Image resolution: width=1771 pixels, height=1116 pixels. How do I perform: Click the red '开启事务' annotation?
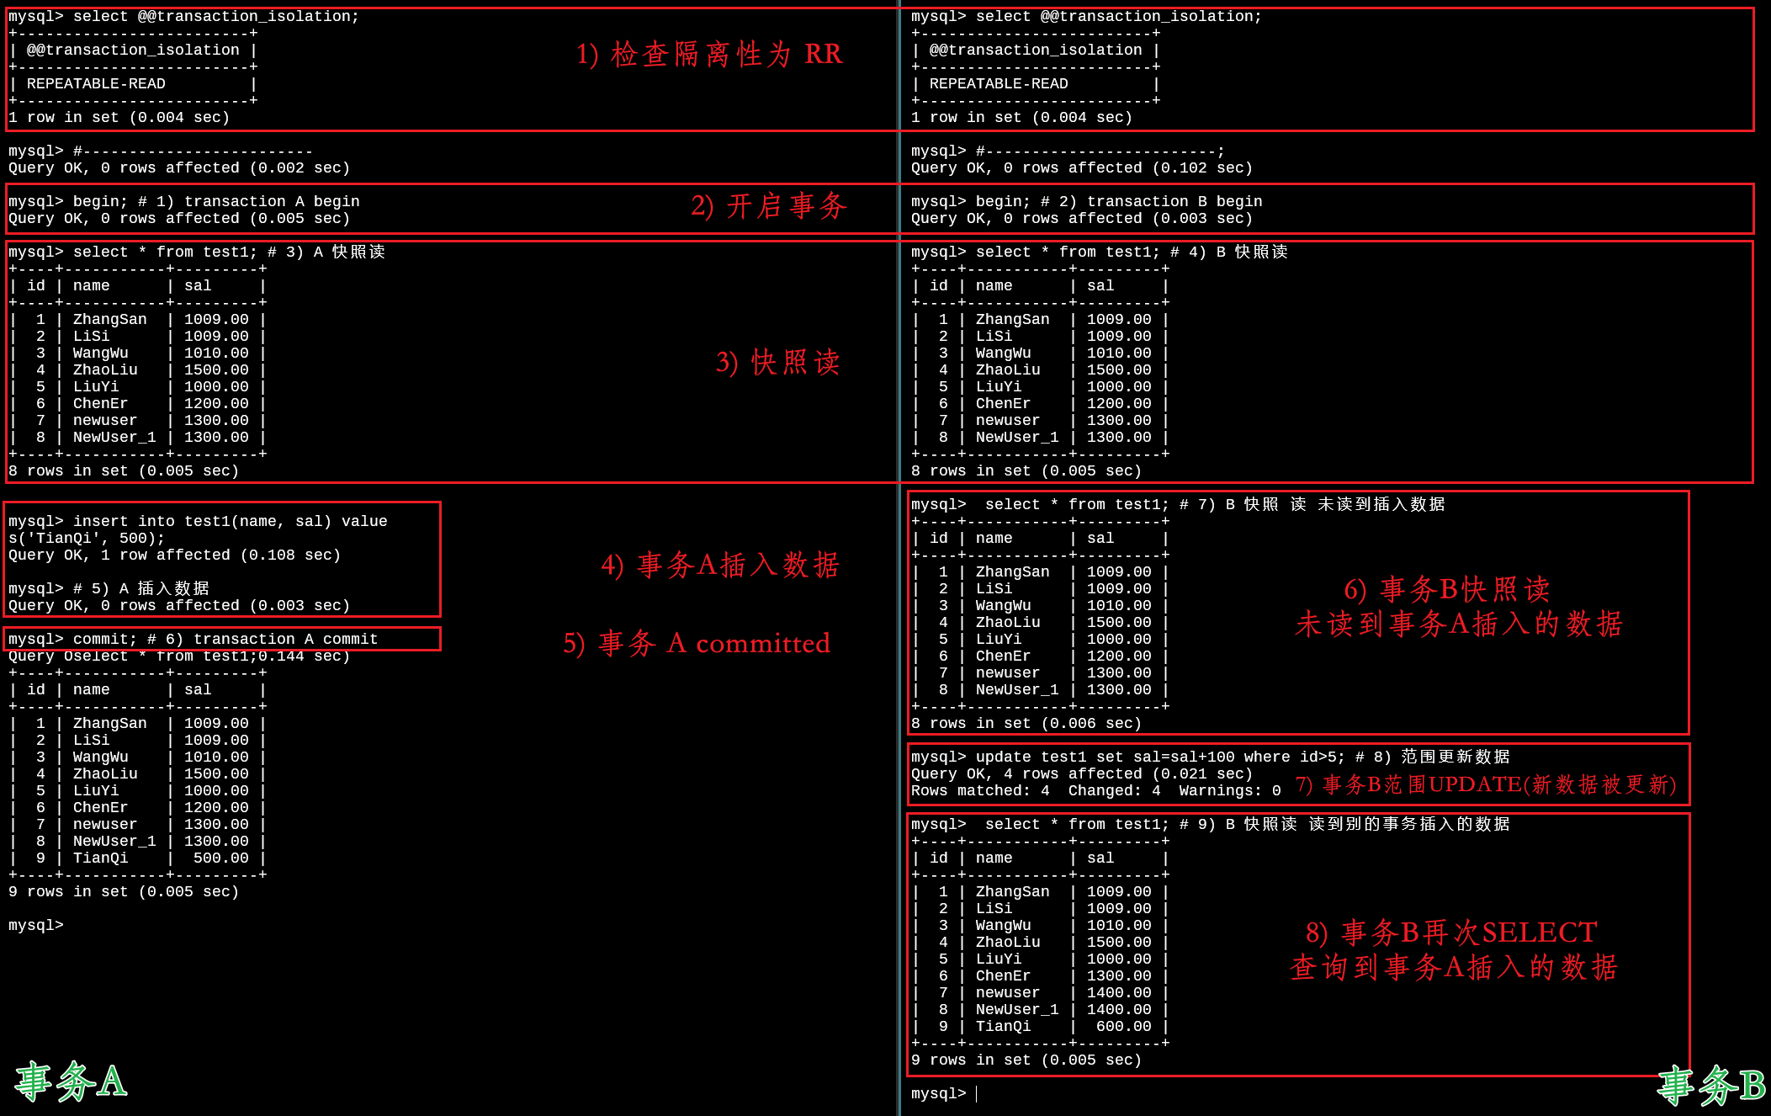(768, 206)
